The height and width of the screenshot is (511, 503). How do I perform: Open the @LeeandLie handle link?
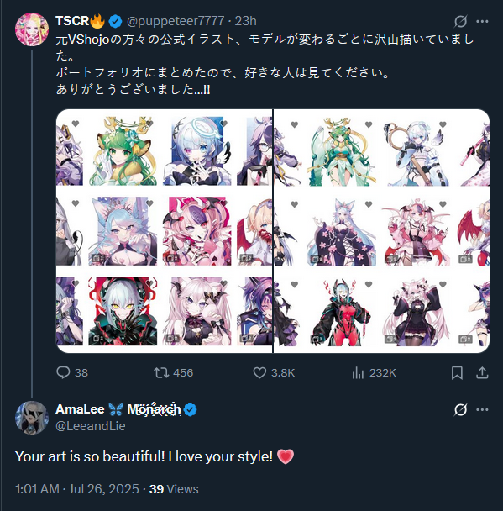pyautogui.click(x=91, y=426)
